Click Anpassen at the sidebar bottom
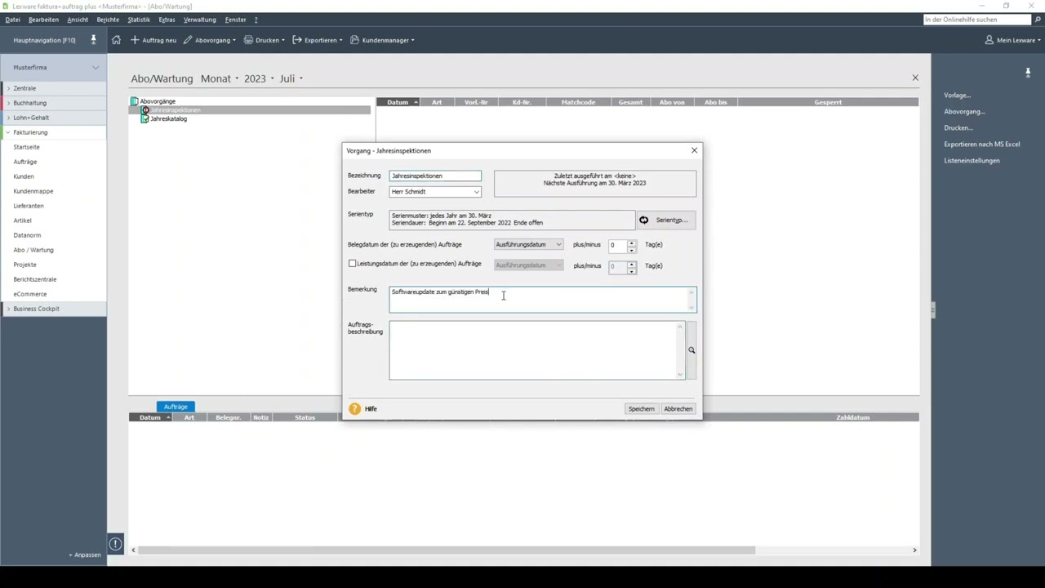 [85, 555]
